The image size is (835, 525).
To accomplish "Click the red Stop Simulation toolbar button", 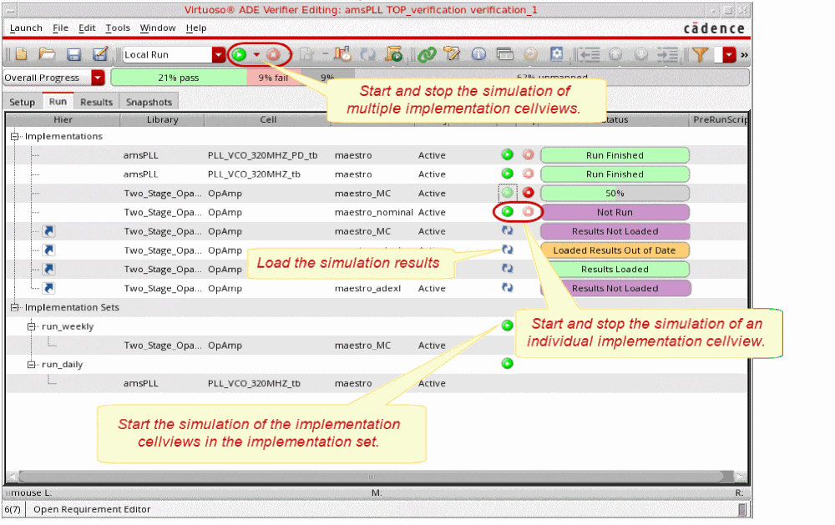I will click(273, 55).
